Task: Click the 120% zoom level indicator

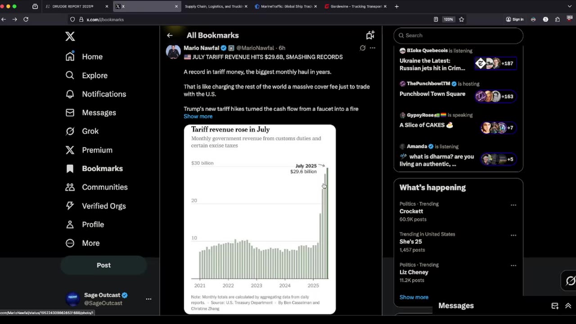Action: tap(448, 19)
